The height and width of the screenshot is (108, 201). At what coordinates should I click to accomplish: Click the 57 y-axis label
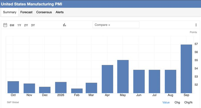pyautogui.click(x=196, y=44)
